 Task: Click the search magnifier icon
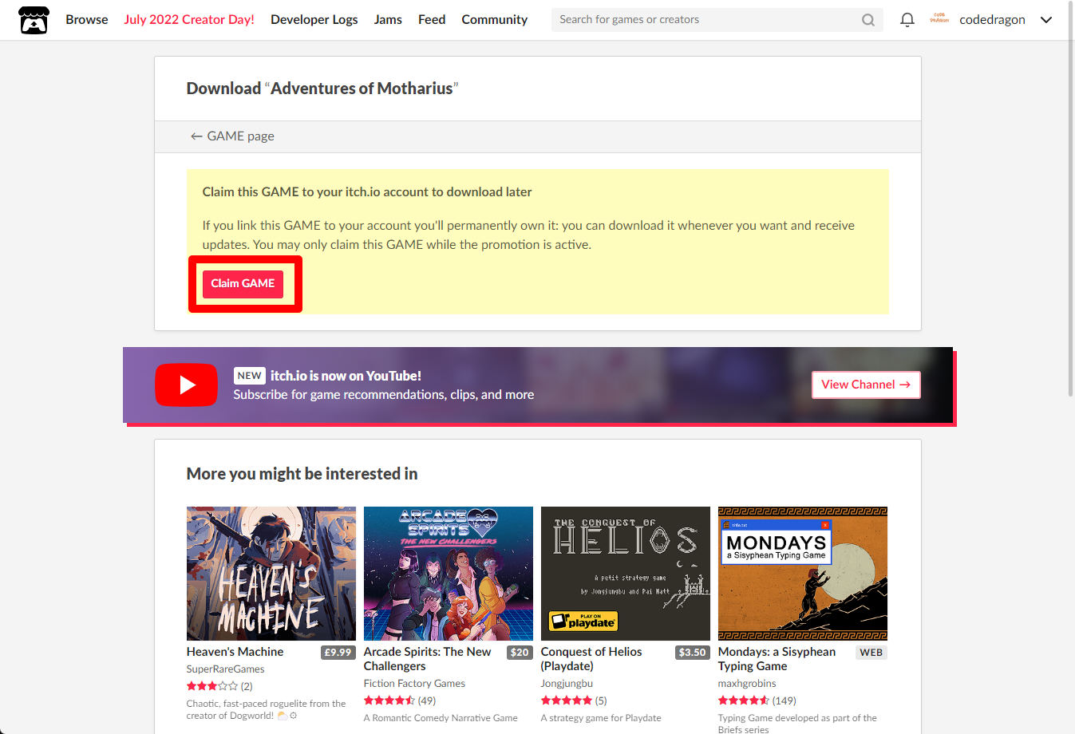(868, 20)
